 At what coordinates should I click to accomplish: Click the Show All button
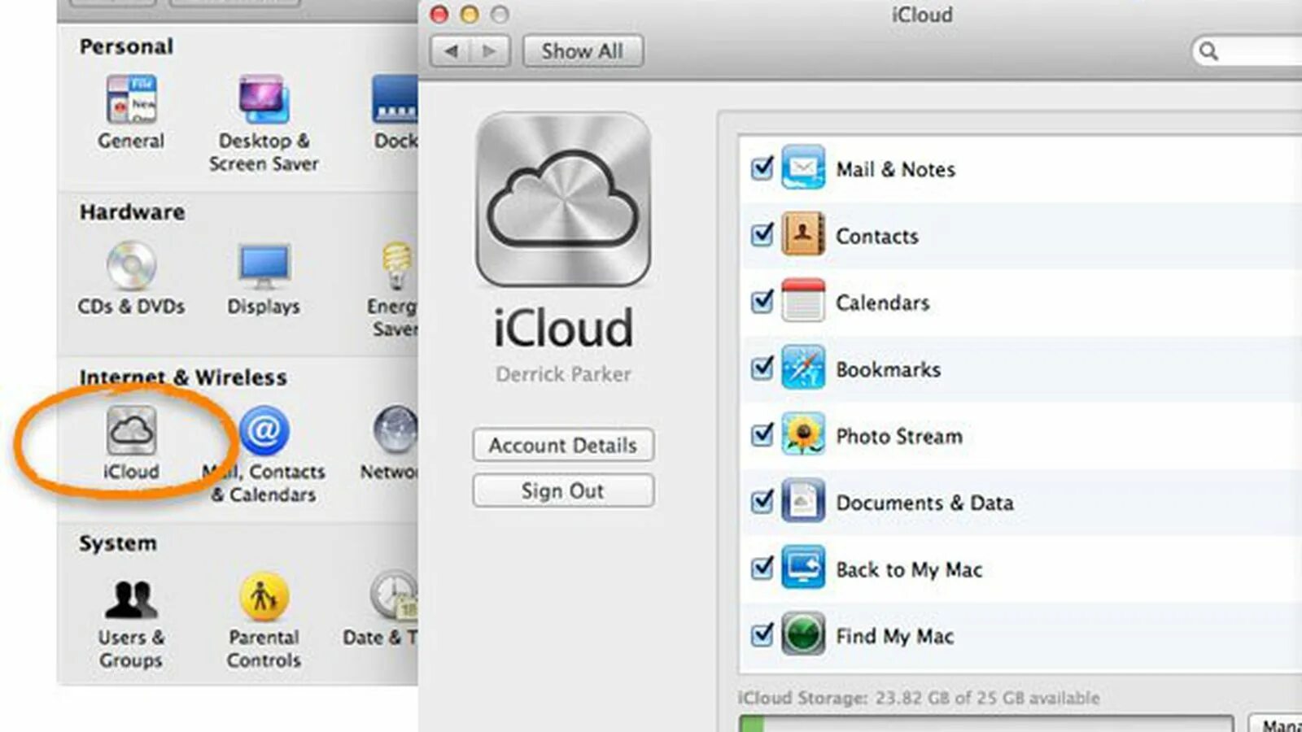tap(583, 51)
